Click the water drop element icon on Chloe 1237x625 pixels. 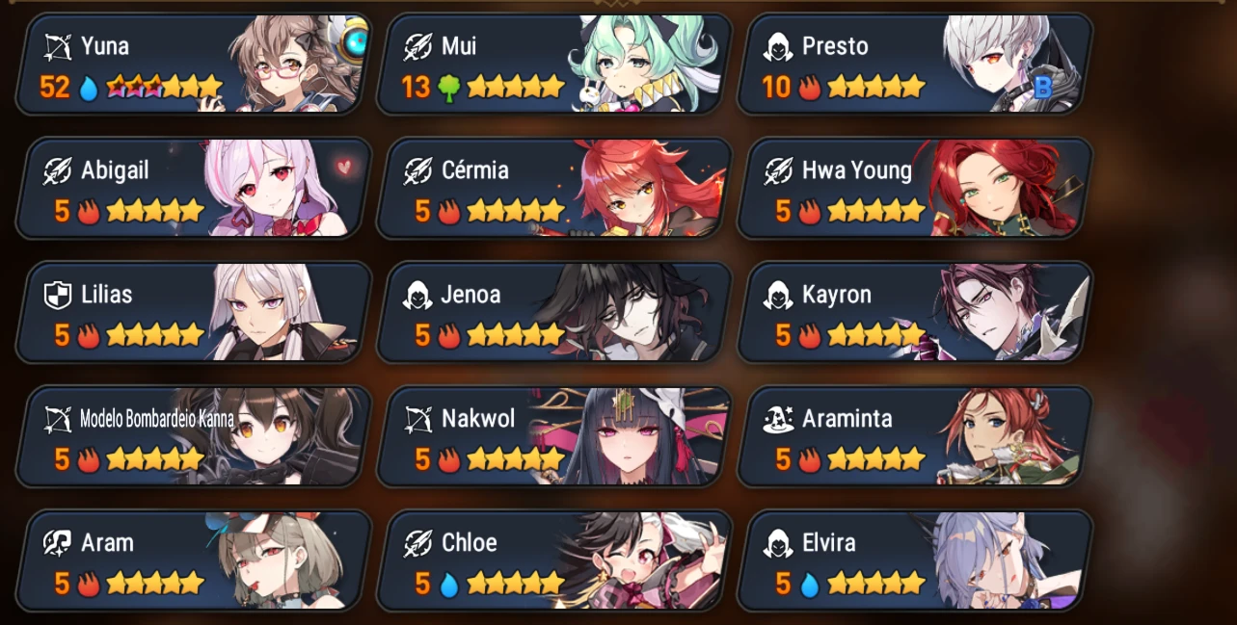coord(448,585)
